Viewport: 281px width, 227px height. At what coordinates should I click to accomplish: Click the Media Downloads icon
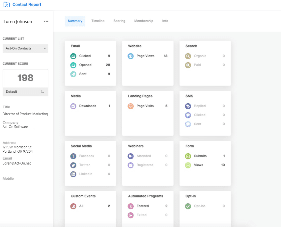click(x=73, y=106)
